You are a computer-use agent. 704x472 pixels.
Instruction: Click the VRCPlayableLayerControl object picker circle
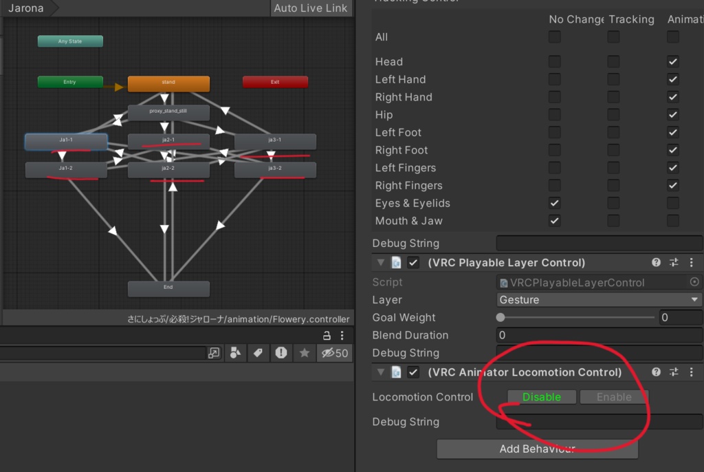694,282
